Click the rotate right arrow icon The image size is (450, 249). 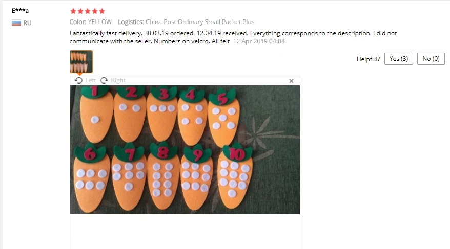104,80
